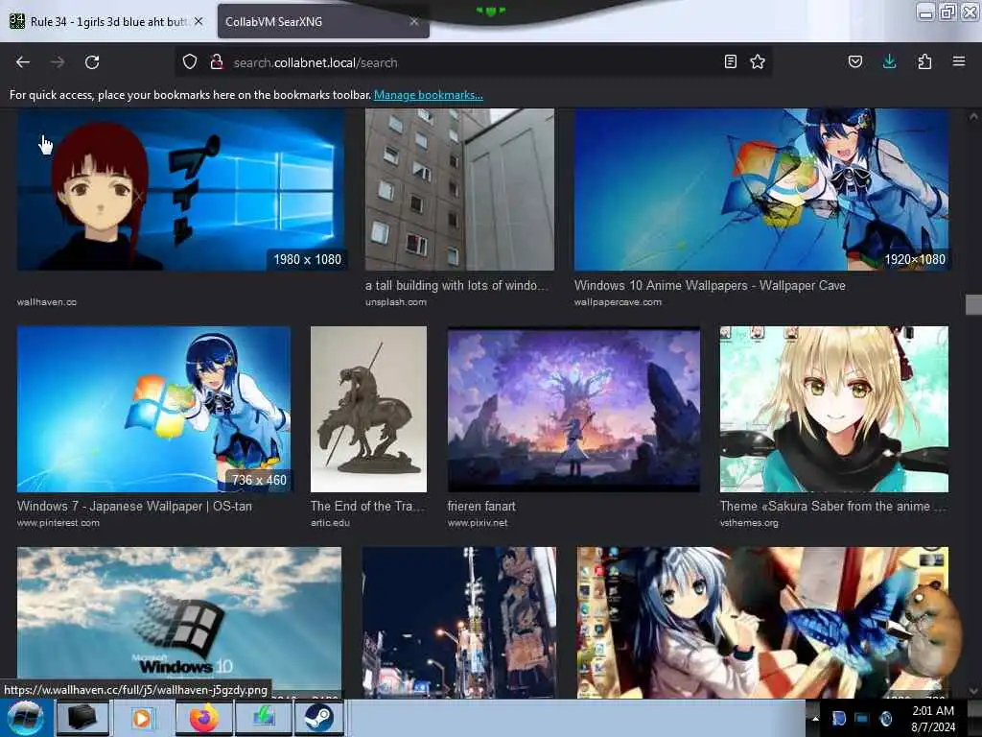Open the Sakura Saber theme thumbnail
The height and width of the screenshot is (737, 982).
(834, 409)
